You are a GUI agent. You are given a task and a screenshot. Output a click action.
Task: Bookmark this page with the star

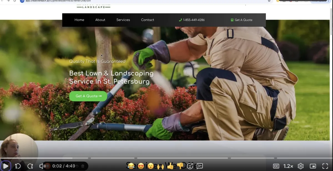pos(269,1)
